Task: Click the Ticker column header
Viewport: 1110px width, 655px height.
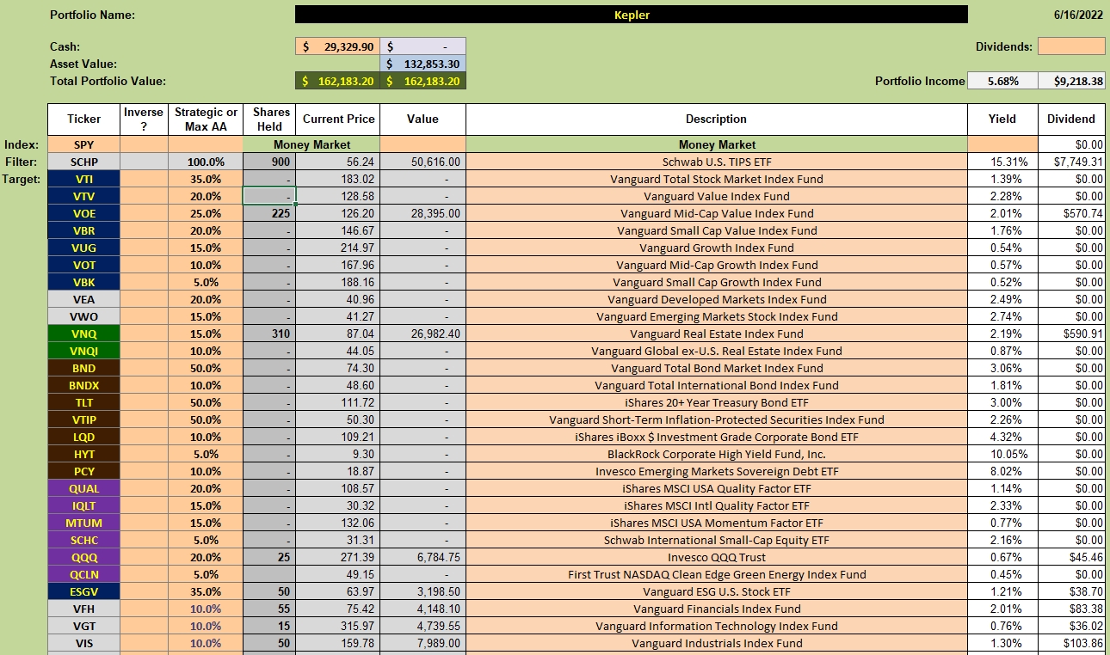Action: coord(83,119)
